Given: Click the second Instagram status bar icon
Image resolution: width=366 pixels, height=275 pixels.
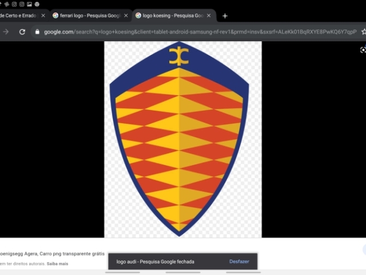Looking at the screenshot, I should click(x=22, y=4).
